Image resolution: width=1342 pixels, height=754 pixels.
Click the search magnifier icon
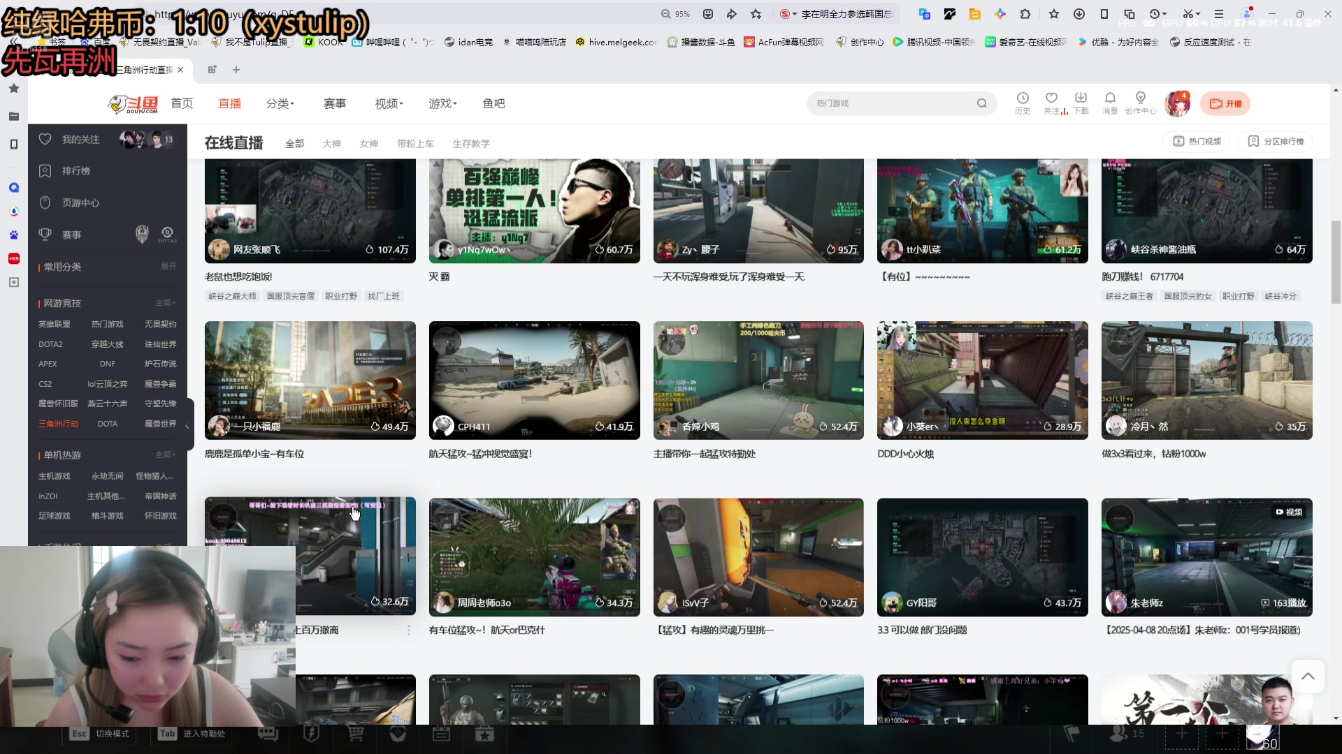(x=982, y=103)
